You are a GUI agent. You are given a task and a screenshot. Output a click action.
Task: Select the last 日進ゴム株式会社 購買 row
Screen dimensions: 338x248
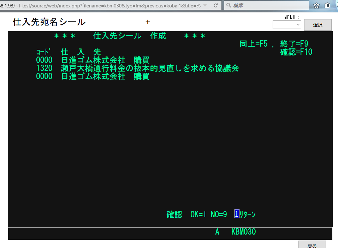(93, 76)
